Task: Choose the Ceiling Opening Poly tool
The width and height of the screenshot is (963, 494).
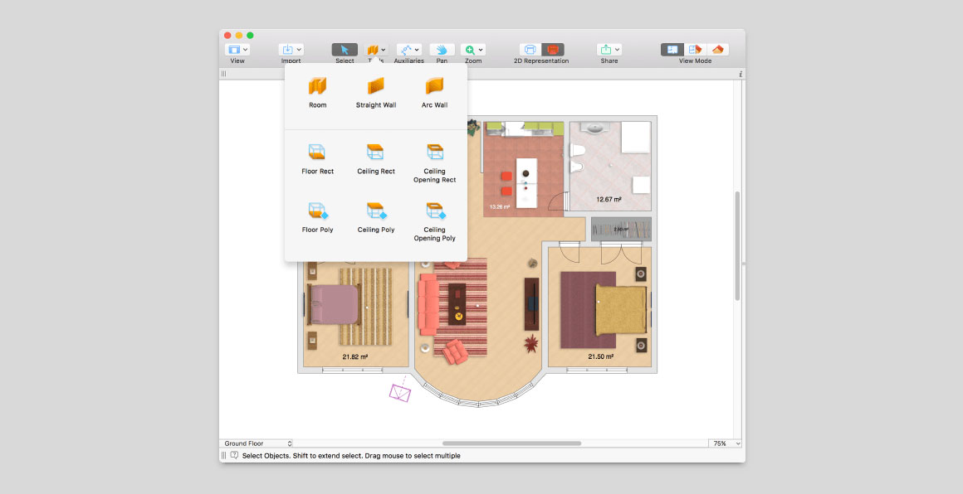Action: [435, 221]
